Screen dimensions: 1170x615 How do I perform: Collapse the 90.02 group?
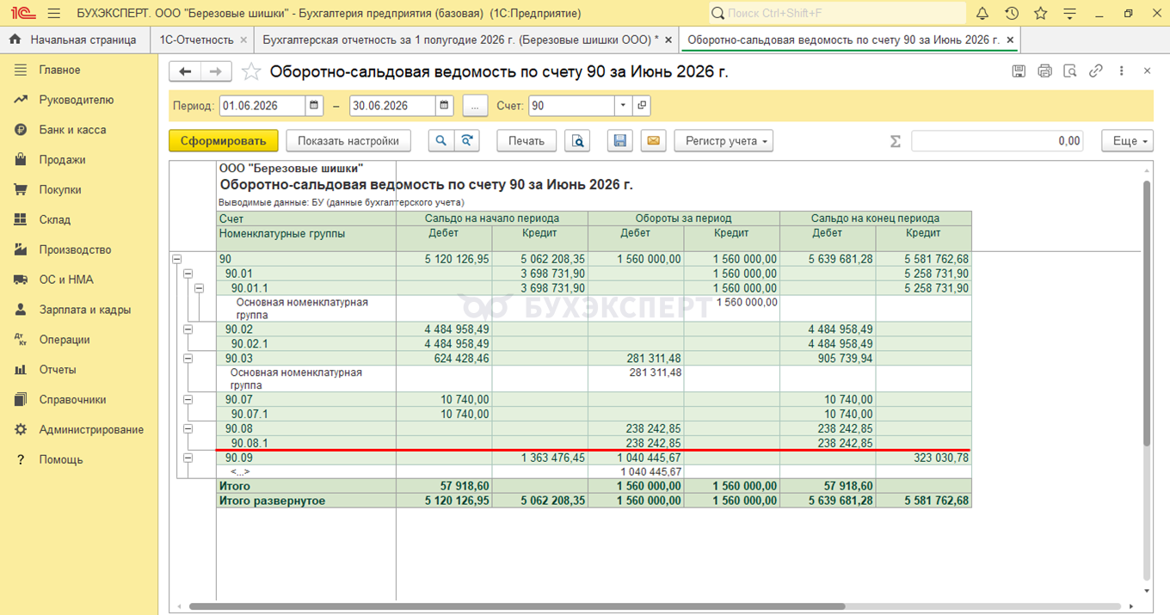(188, 329)
